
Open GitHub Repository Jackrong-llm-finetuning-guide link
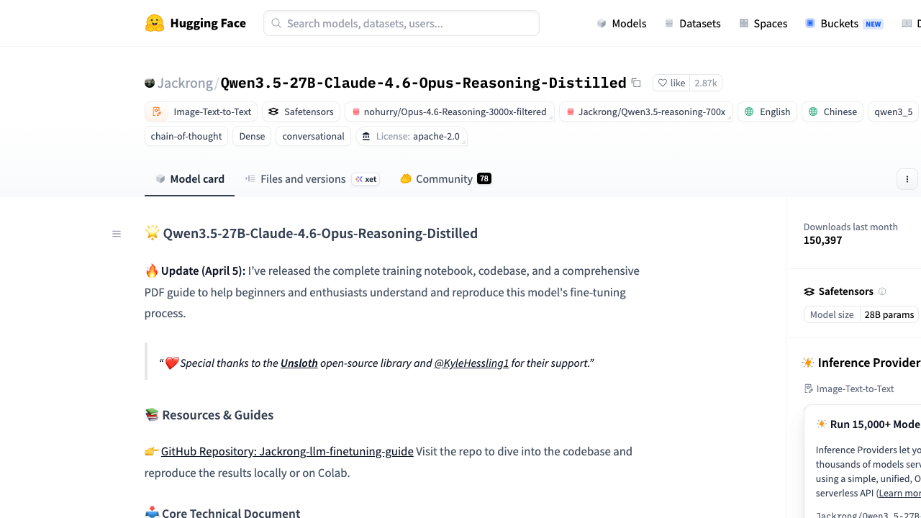pyautogui.click(x=287, y=451)
